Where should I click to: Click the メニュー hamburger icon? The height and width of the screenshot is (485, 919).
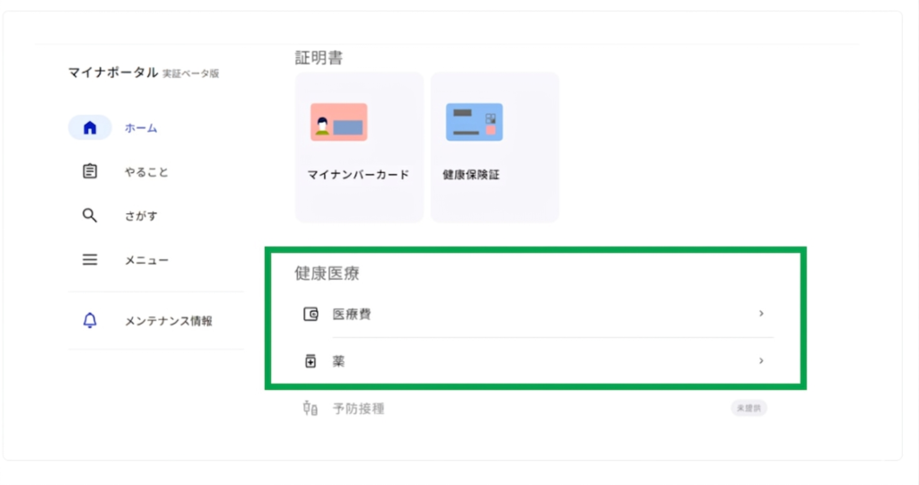(x=90, y=260)
